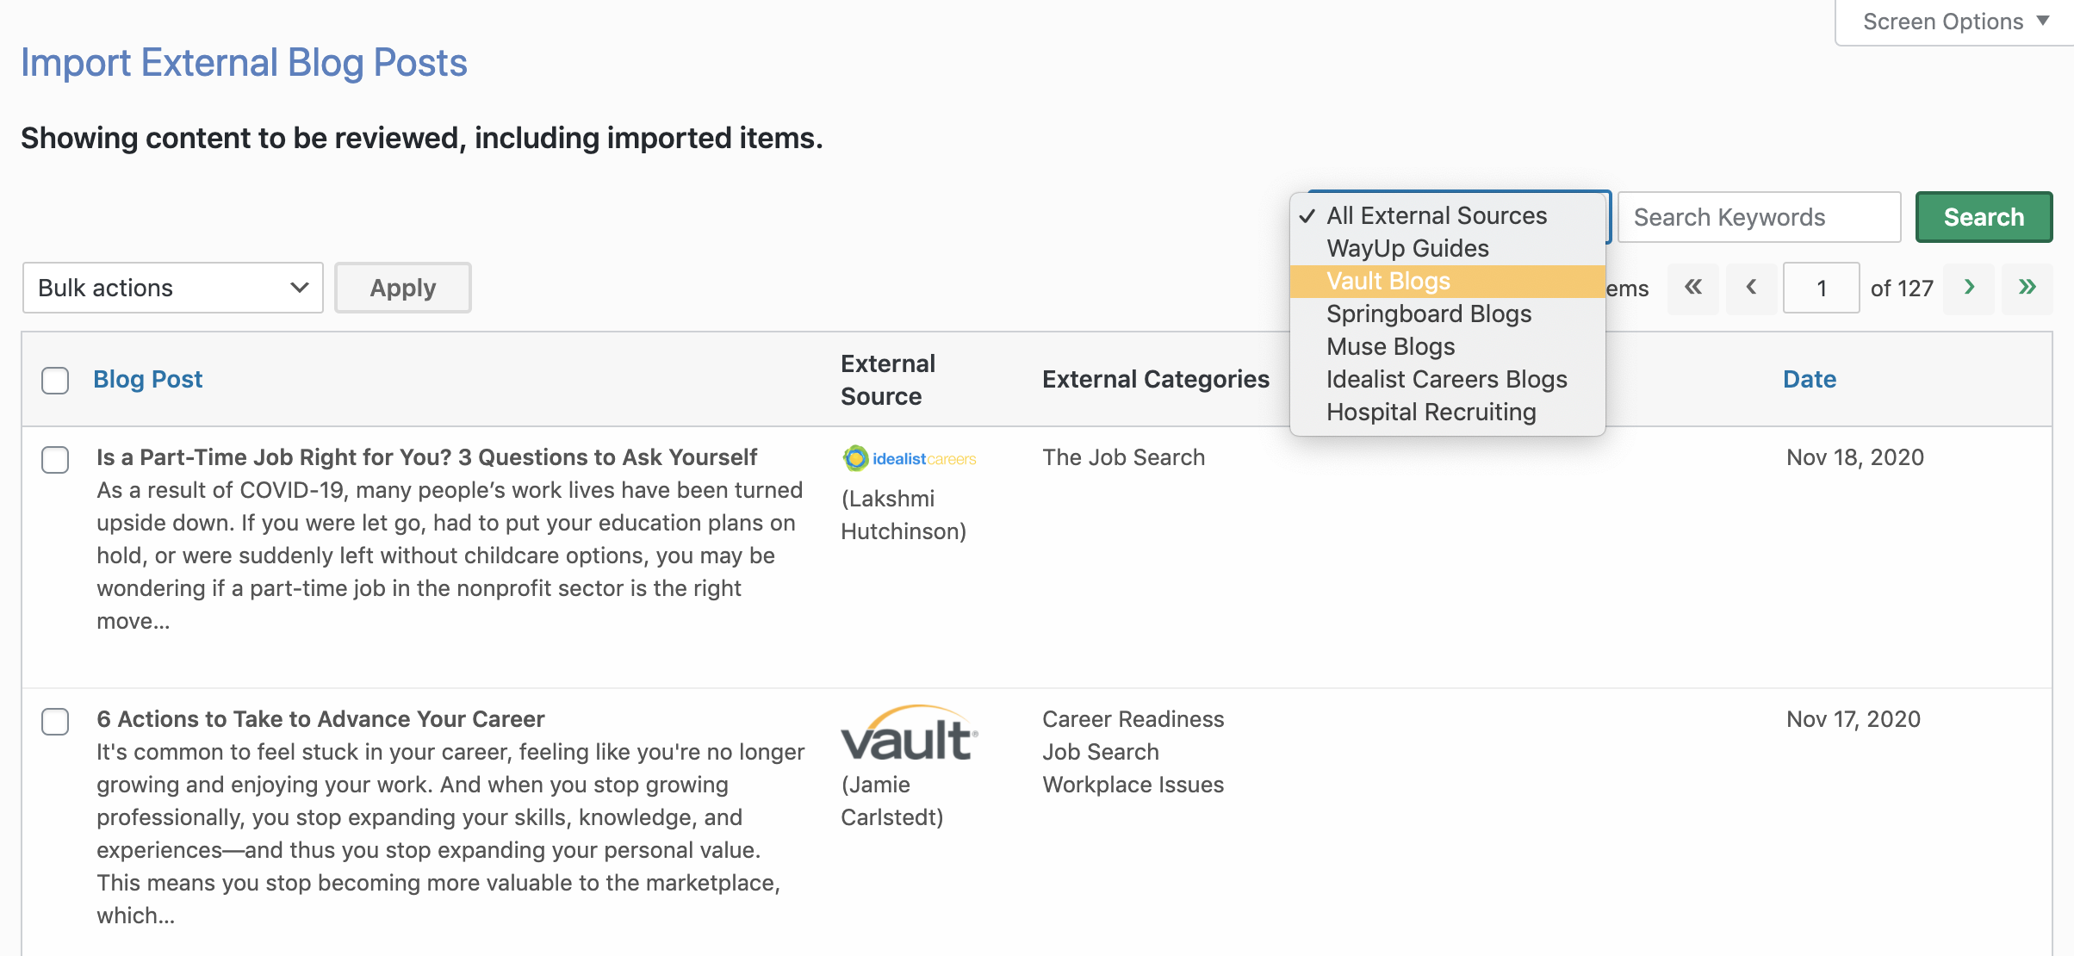Select WayUp Guides source option
The image size is (2074, 956).
click(1407, 249)
